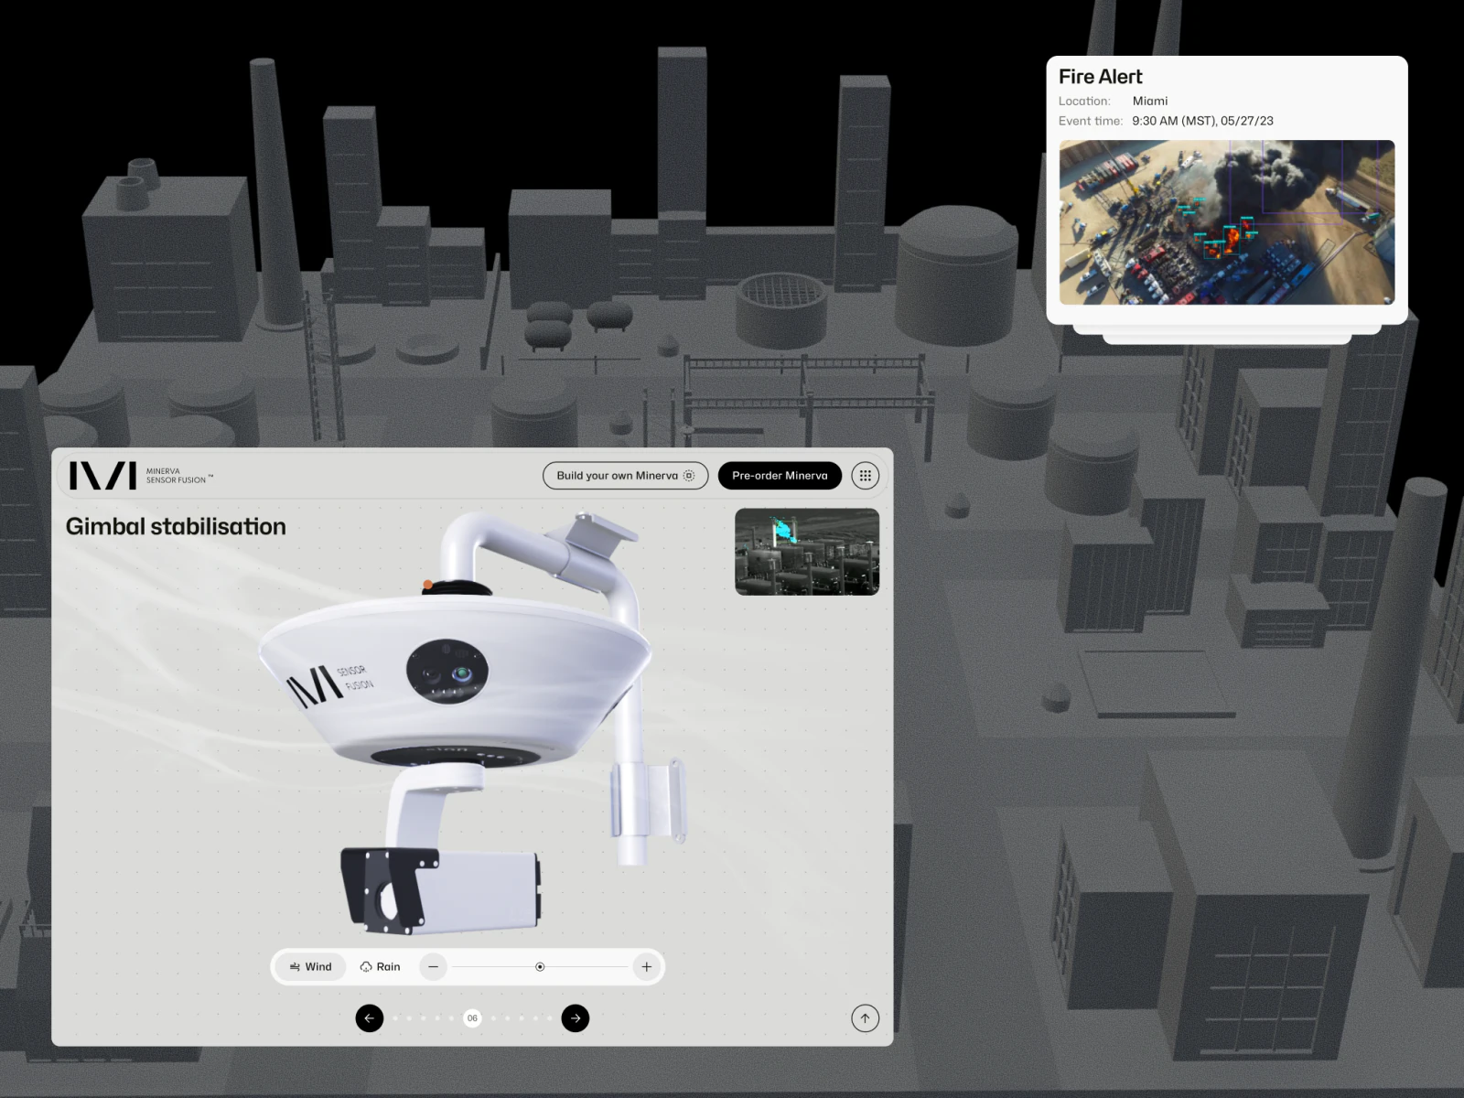Click the gear icon in Build button
1464x1098 pixels.
pyautogui.click(x=689, y=476)
